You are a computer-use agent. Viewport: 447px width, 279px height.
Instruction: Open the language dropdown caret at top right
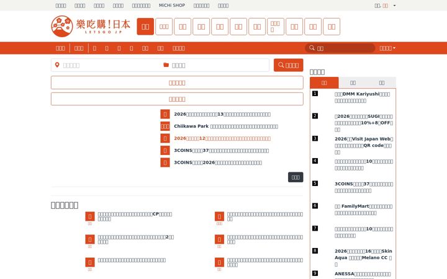pos(395,6)
